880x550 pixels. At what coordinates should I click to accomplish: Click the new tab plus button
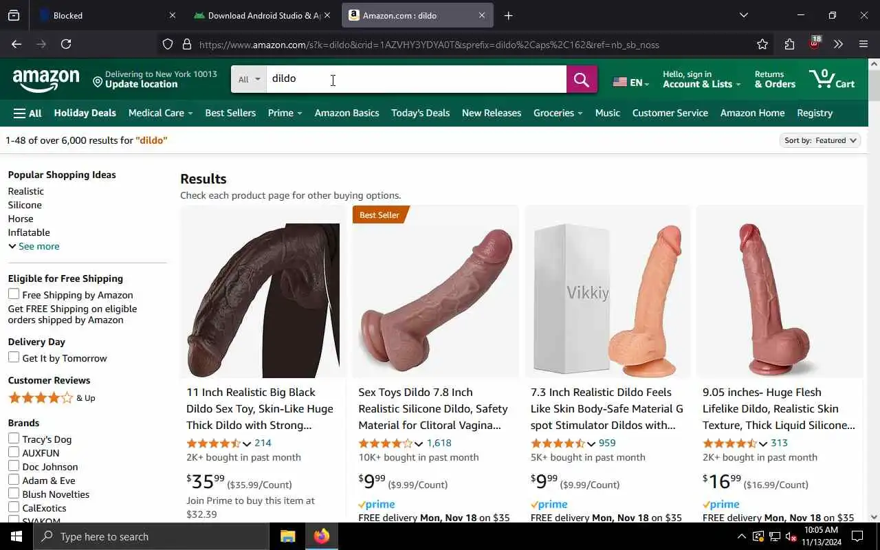pyautogui.click(x=508, y=15)
